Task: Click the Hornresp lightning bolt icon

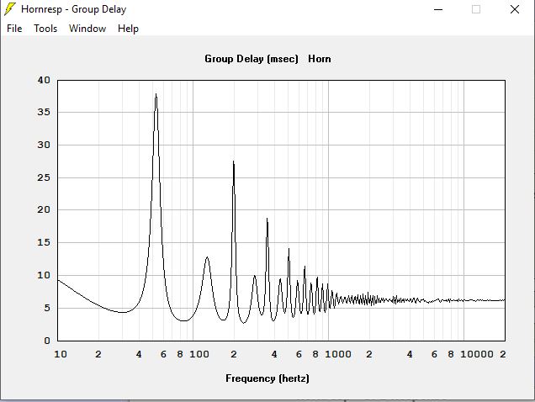Action: pos(9,9)
